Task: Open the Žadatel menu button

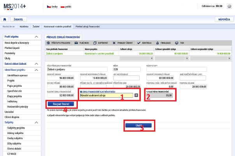Action: (x=18, y=19)
